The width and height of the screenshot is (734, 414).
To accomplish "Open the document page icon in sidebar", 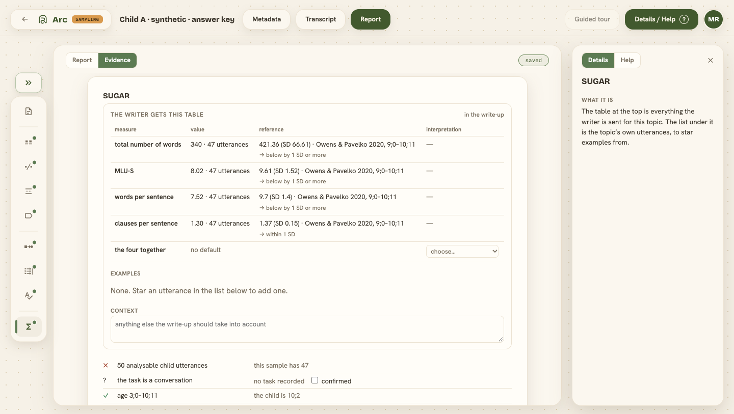I will pos(29,112).
